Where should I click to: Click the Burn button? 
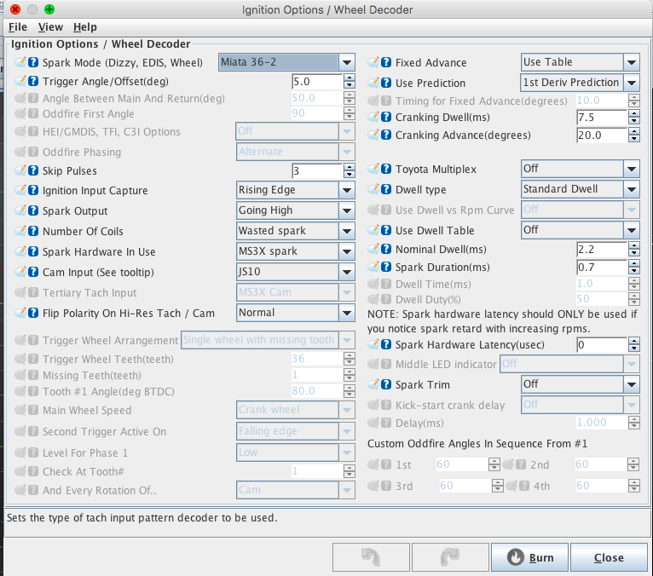coord(529,558)
